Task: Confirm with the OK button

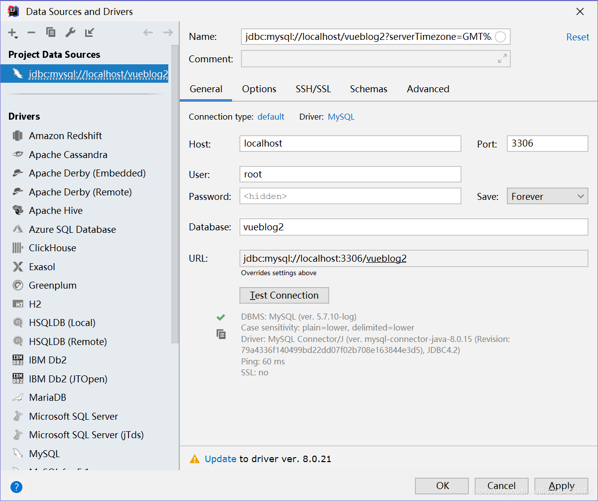Action: tap(442, 486)
